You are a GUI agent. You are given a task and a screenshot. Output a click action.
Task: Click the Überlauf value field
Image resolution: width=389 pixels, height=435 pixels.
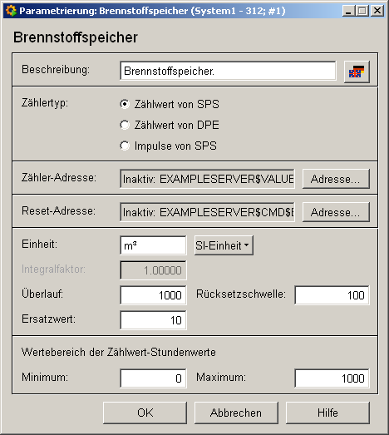153,295
